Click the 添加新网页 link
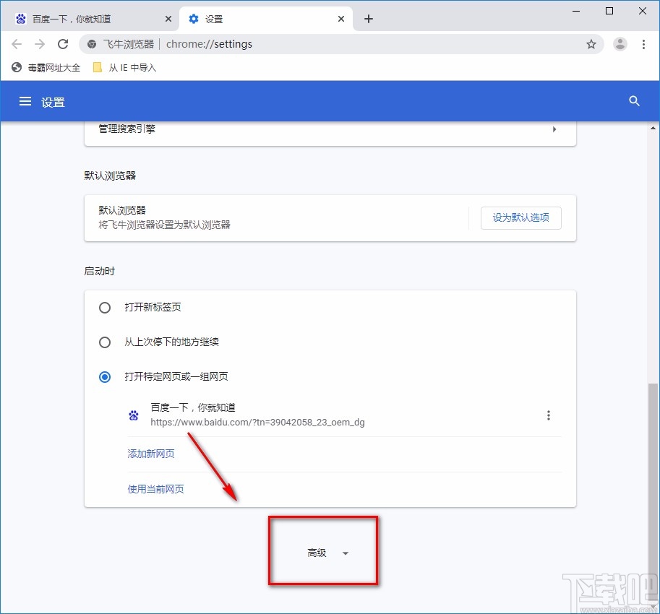The height and width of the screenshot is (614, 660). pyautogui.click(x=150, y=454)
